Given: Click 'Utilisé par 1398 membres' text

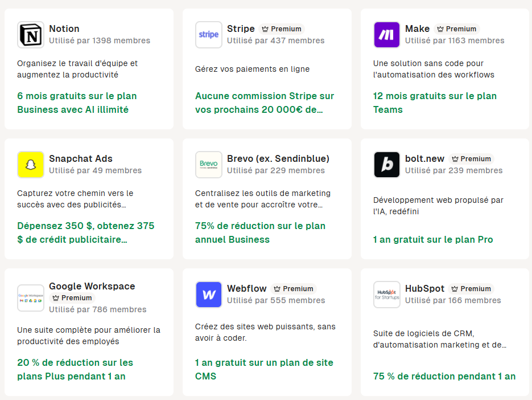Looking at the screenshot, I should pos(100,40).
